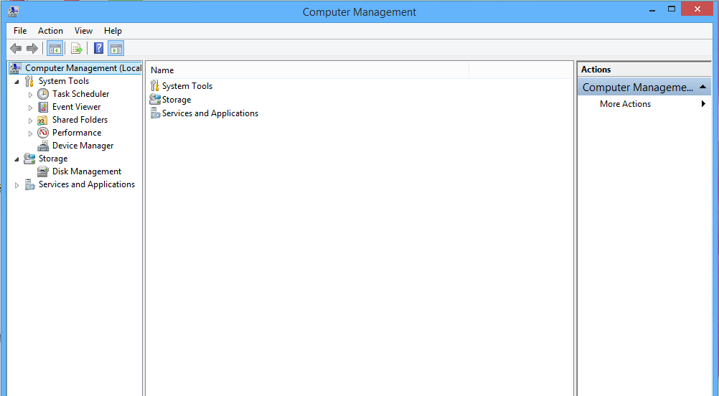Image resolution: width=719 pixels, height=396 pixels.
Task: Open Help via the blue question mark icon
Action: coord(99,49)
